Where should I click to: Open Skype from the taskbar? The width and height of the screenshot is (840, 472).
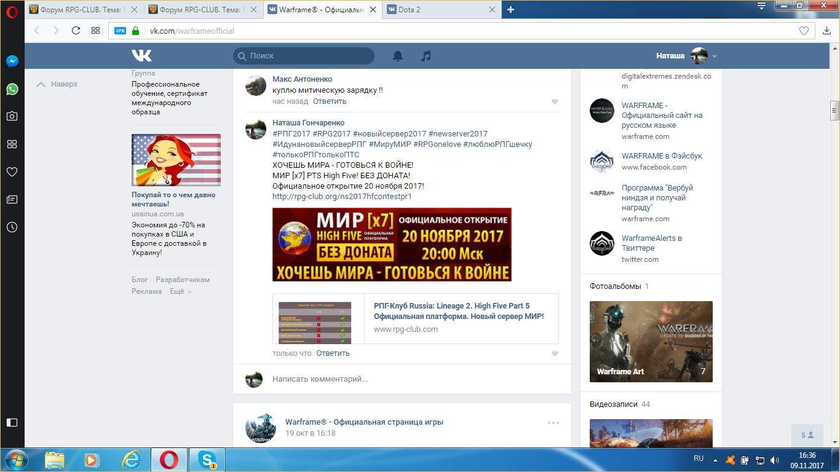(207, 460)
